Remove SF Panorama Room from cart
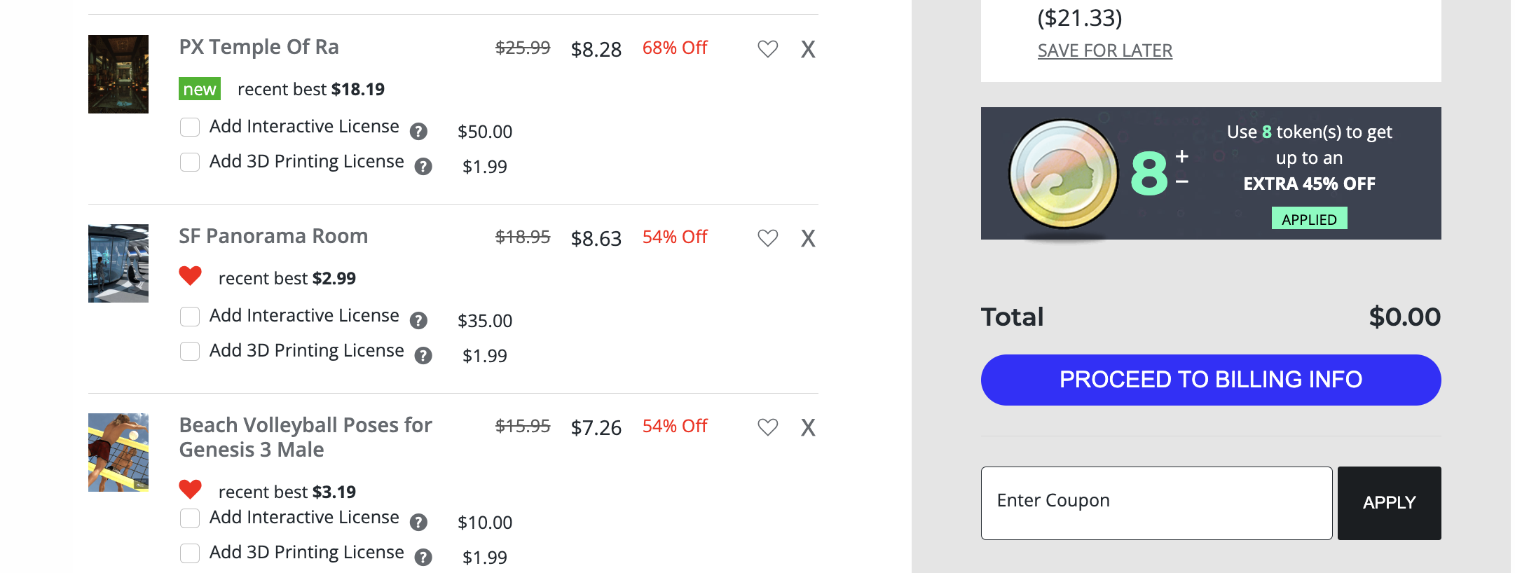This screenshot has height=573, width=1515. [x=808, y=238]
